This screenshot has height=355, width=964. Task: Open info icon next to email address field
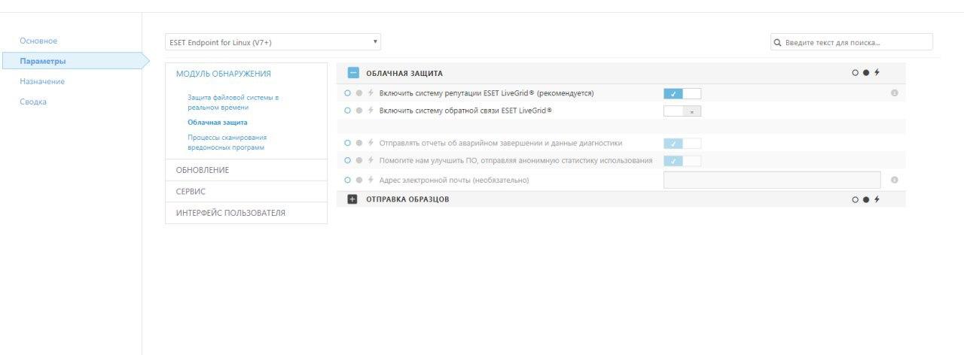tap(894, 180)
